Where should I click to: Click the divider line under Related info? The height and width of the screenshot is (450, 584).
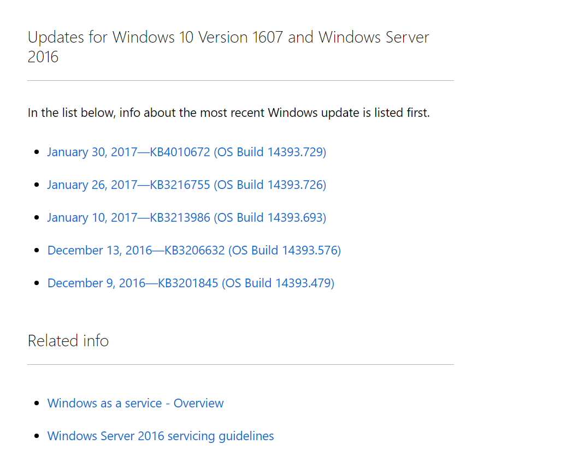[240, 364]
